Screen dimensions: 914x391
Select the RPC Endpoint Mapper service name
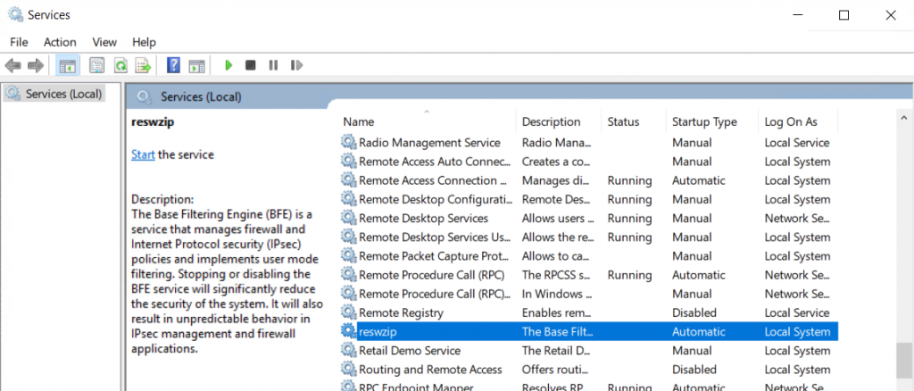pyautogui.click(x=416, y=387)
